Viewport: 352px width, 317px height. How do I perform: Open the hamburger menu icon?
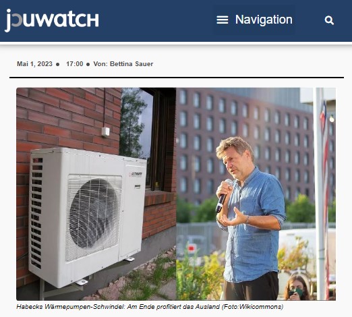tap(222, 20)
